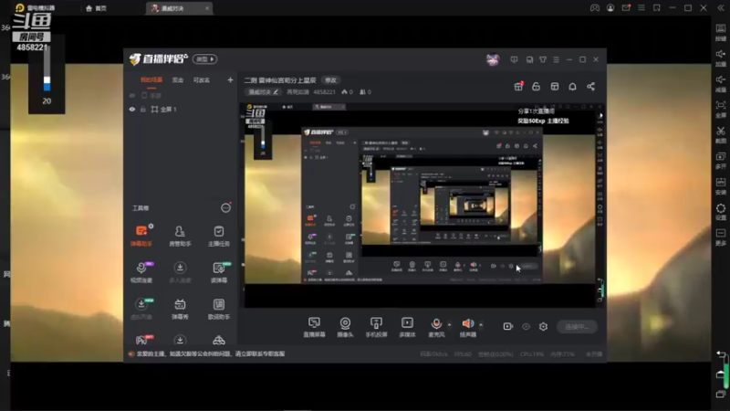Click the emulator back arrow at bottom right
This screenshot has width=730, height=411.
tap(721, 355)
